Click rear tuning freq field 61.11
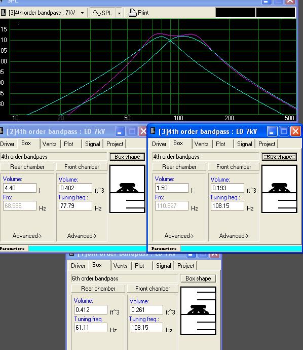 point(91,328)
